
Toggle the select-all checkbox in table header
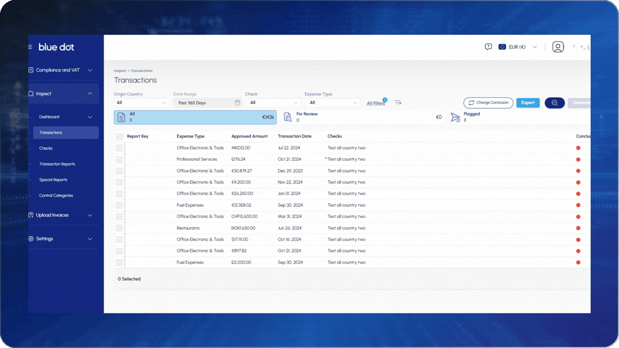(120, 137)
